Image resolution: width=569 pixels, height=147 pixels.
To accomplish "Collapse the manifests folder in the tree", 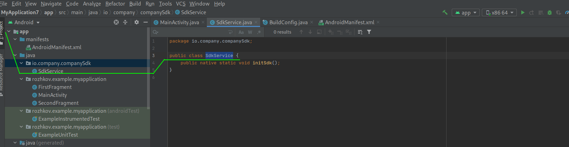I will [15, 39].
